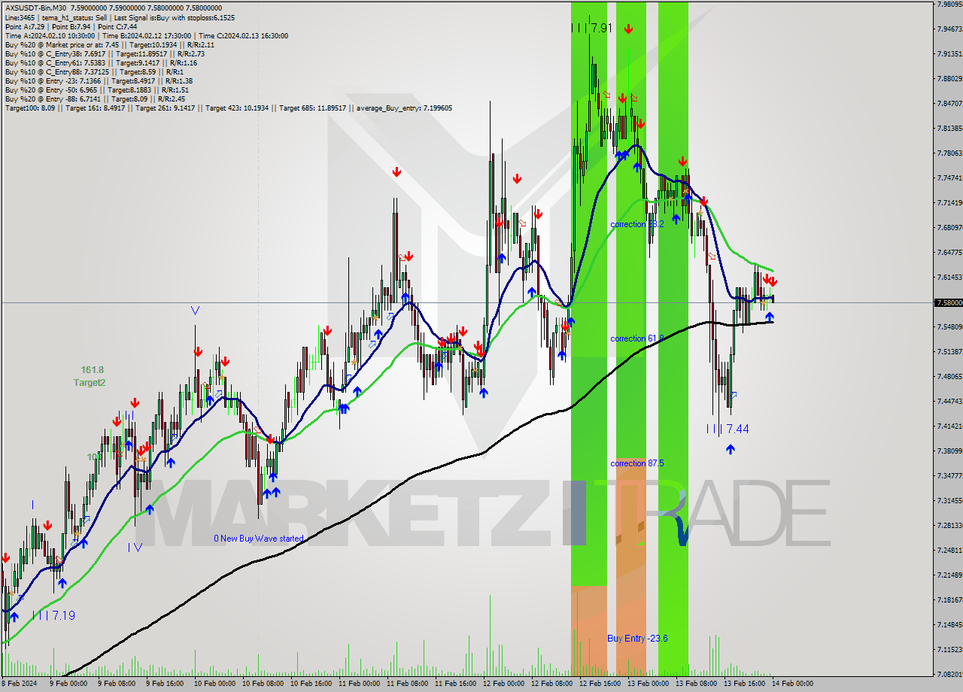Viewport: 963px width, 692px height.
Task: Click the '12 Feb 16:00' time axis label
Action: [x=600, y=684]
